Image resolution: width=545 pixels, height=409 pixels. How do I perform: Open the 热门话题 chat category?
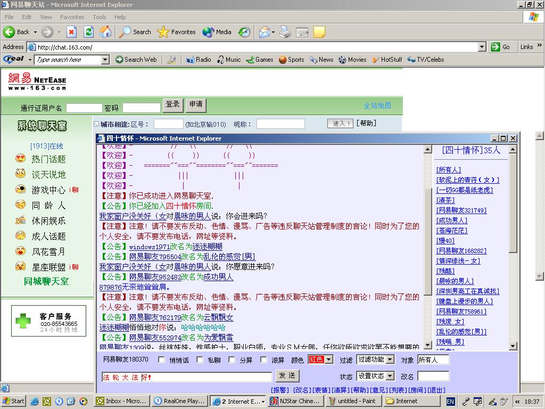pos(48,159)
